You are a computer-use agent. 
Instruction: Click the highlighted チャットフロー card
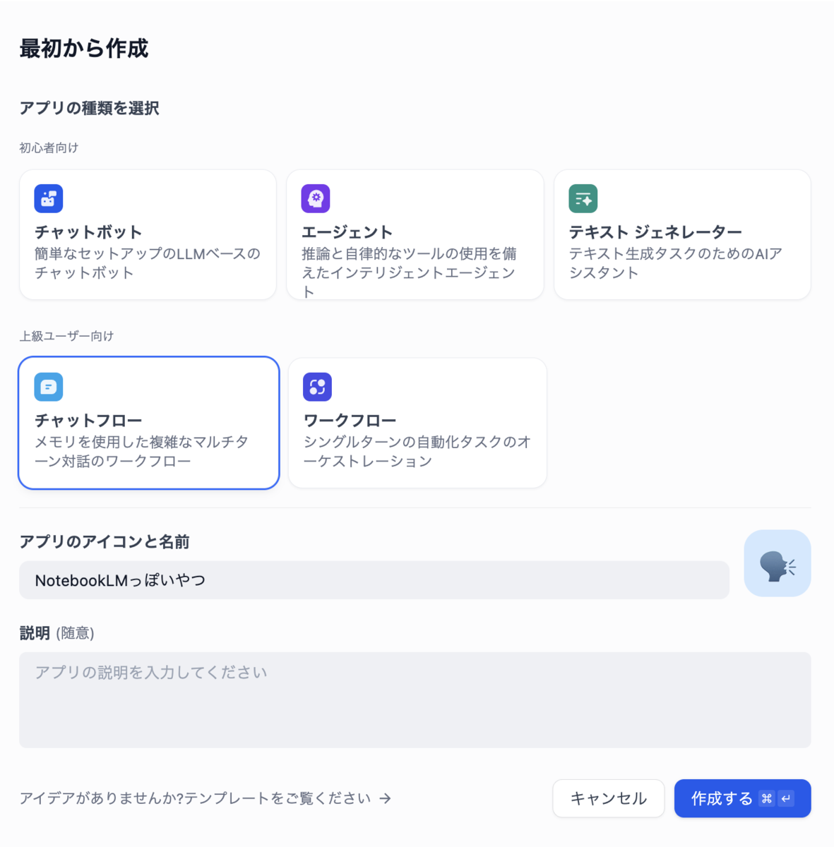pos(148,423)
